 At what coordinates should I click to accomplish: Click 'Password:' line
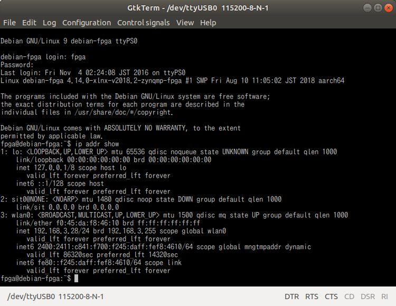click(x=17, y=65)
